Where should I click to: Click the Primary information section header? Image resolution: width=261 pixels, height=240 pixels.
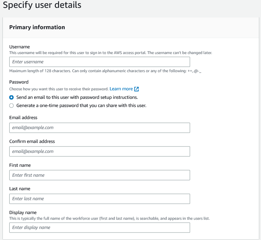37,27
